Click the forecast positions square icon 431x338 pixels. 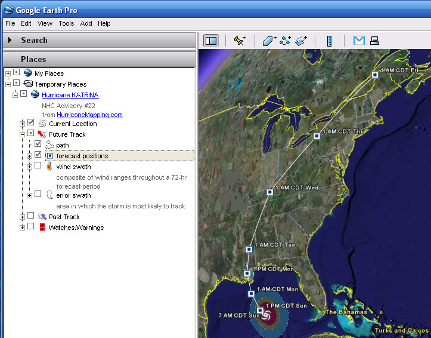click(x=49, y=156)
